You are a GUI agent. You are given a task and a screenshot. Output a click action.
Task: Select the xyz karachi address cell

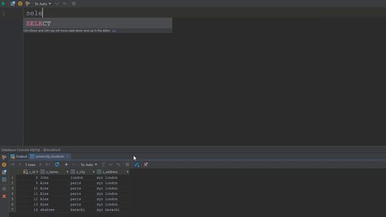click(113, 210)
